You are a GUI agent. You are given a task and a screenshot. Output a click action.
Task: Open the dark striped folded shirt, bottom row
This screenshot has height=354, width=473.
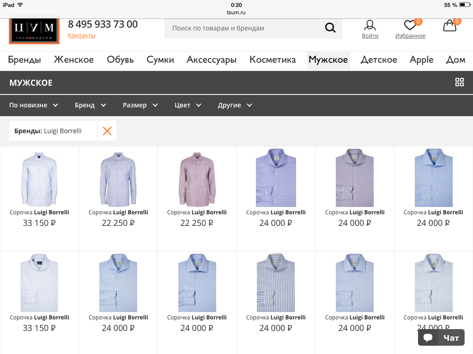point(276,283)
